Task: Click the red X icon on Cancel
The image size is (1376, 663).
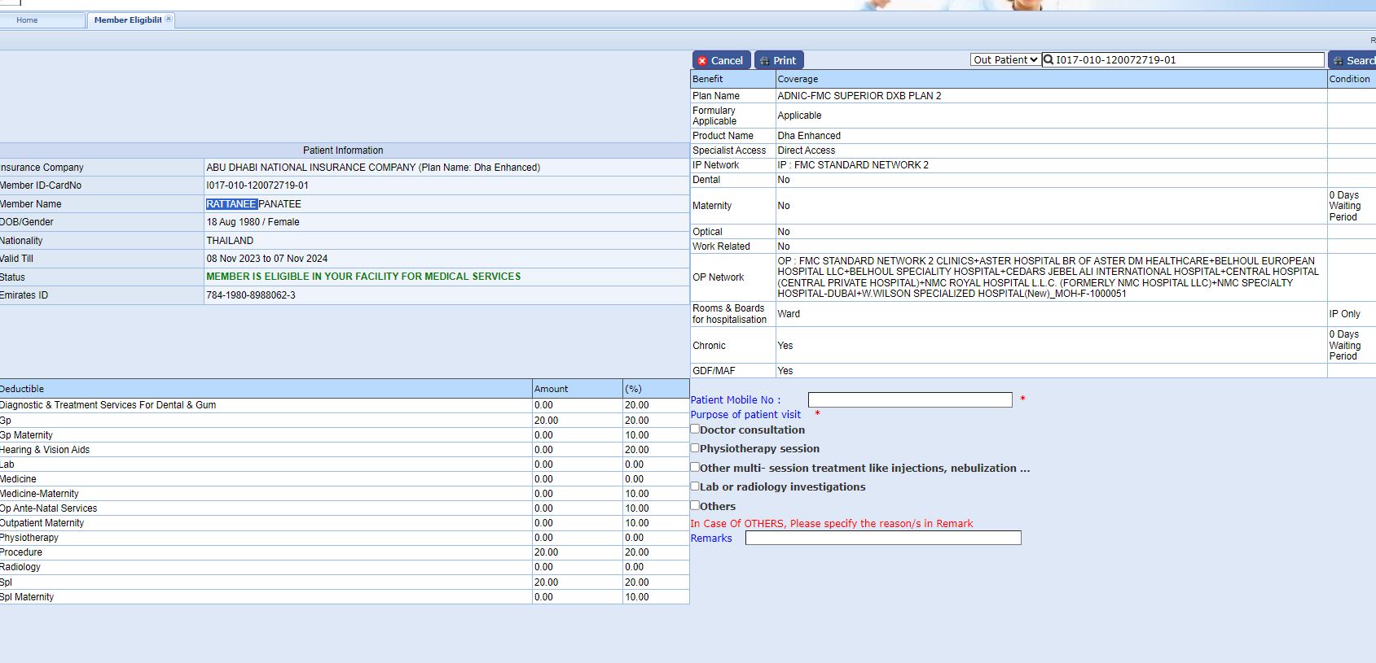Action: 702,61
